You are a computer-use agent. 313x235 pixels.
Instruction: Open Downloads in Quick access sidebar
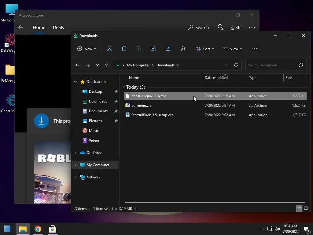98,101
